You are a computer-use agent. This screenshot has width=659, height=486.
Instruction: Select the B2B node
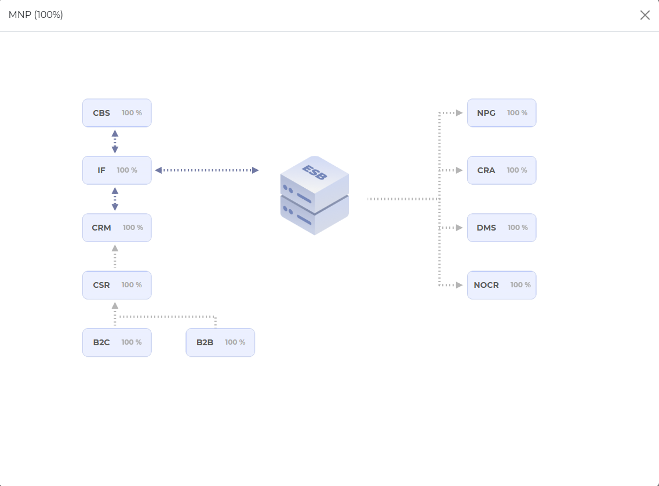[x=220, y=342]
